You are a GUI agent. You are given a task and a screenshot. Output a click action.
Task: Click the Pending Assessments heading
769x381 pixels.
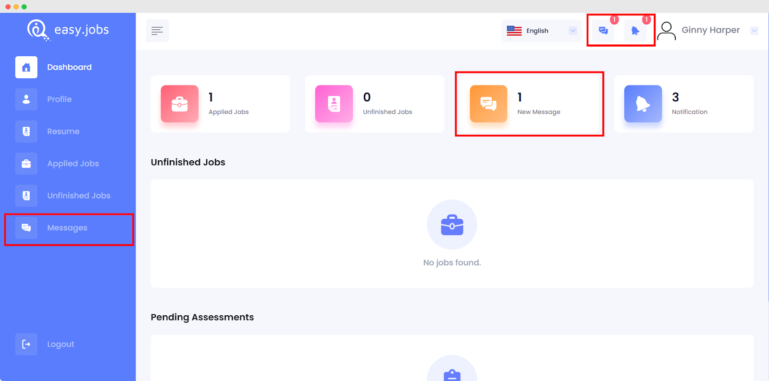pos(202,317)
